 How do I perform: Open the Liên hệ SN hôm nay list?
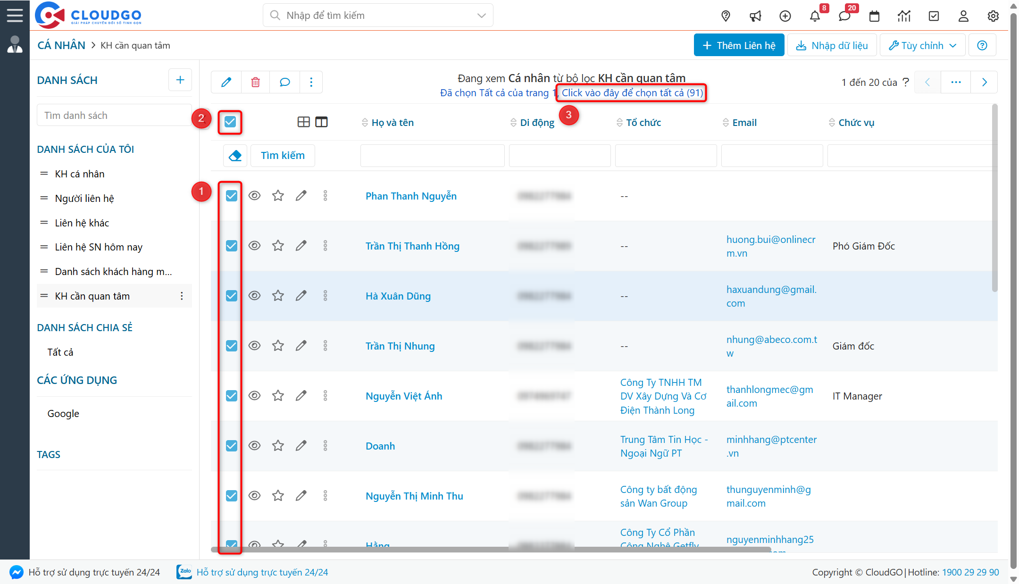pyautogui.click(x=99, y=247)
